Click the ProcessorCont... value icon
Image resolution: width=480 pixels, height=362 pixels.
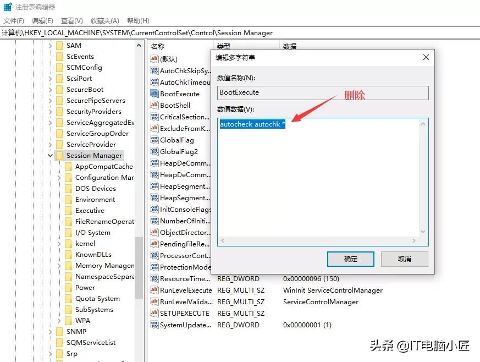pyautogui.click(x=155, y=255)
